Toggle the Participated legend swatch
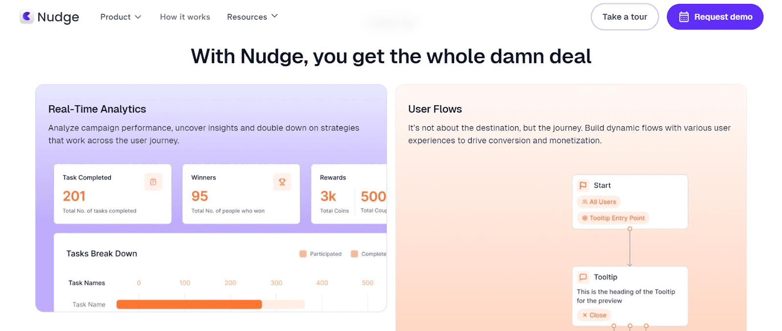 pyautogui.click(x=303, y=254)
